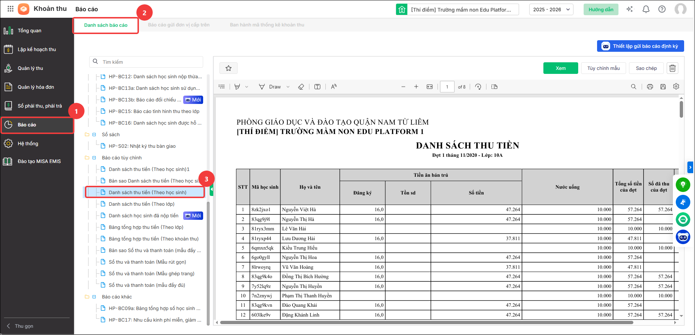Expand the right side panel arrow
This screenshot has height=335, width=695.
(690, 167)
